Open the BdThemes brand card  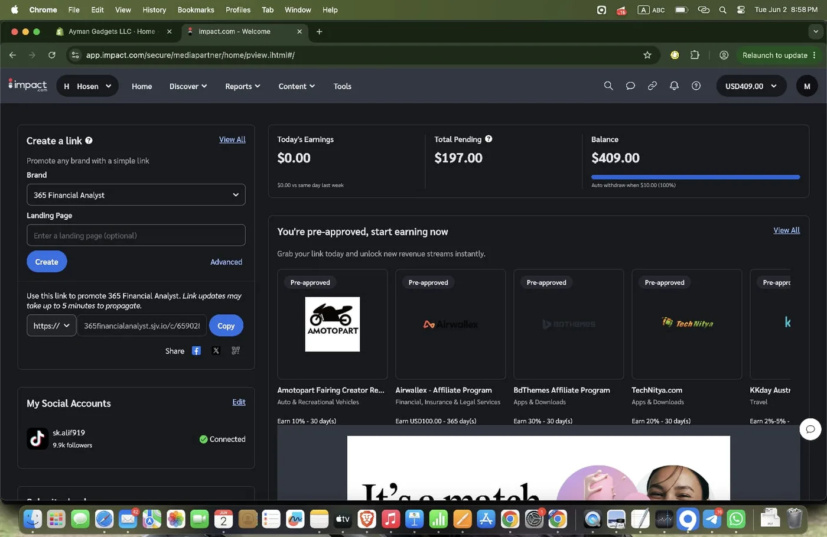[568, 324]
